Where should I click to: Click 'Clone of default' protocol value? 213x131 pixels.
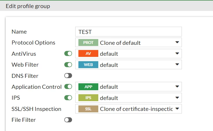[x=120, y=43]
